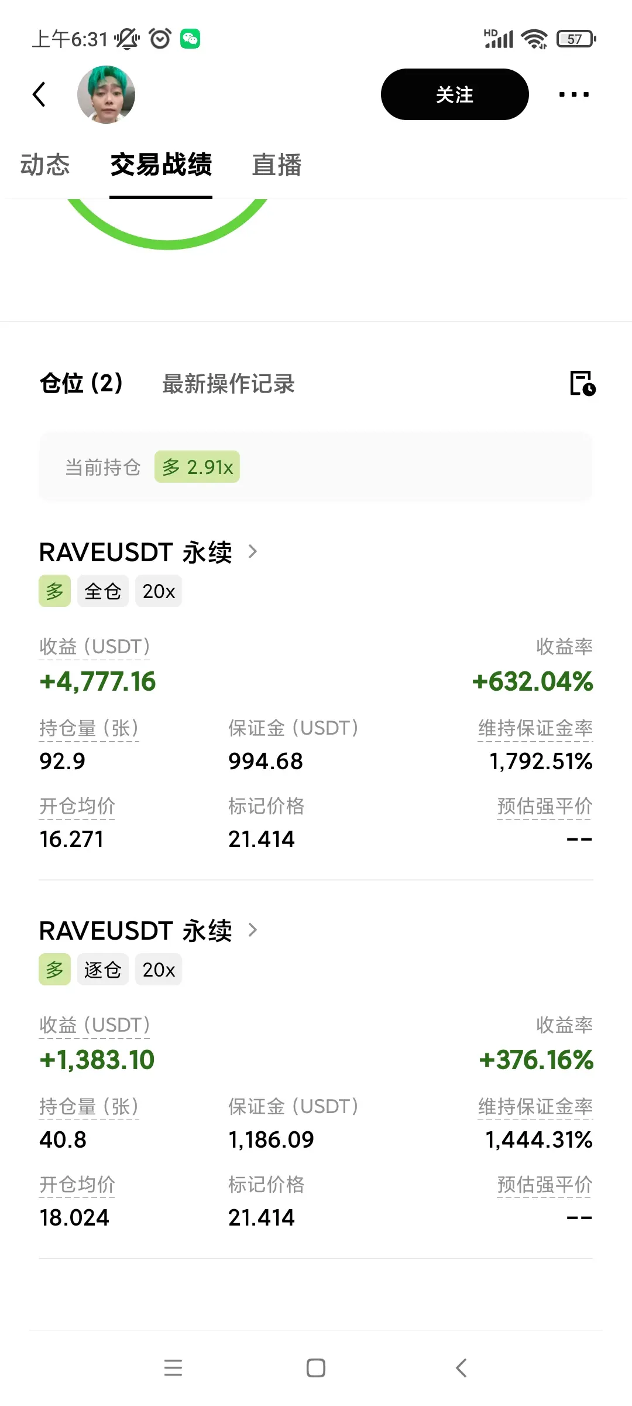Tap the 关注 follow button
632x1406 pixels.
[x=455, y=94]
